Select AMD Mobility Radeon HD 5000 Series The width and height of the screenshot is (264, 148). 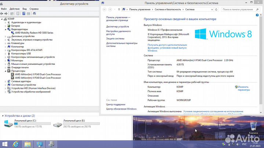click(34, 33)
